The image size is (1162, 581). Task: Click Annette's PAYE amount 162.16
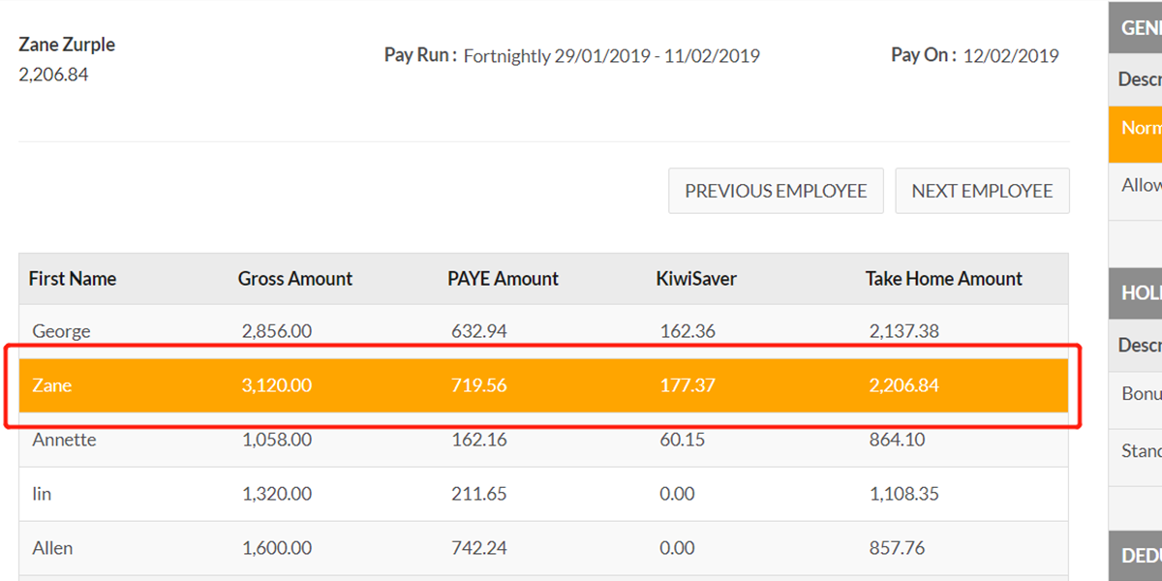click(479, 440)
